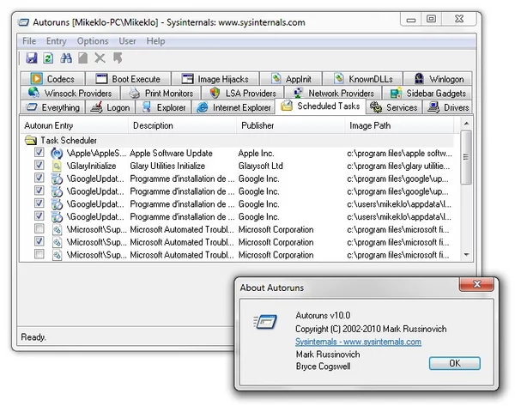The height and width of the screenshot is (406, 515).
Task: Open the Internet Explorer tab
Action: point(233,107)
